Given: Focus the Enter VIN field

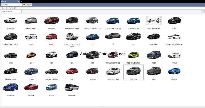Looking at the screenshot, I should click(x=10, y=5).
